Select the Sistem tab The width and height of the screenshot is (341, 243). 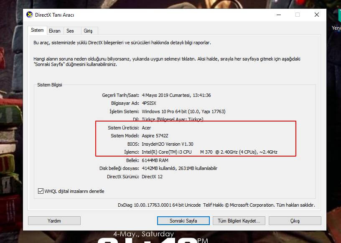[x=37, y=30]
